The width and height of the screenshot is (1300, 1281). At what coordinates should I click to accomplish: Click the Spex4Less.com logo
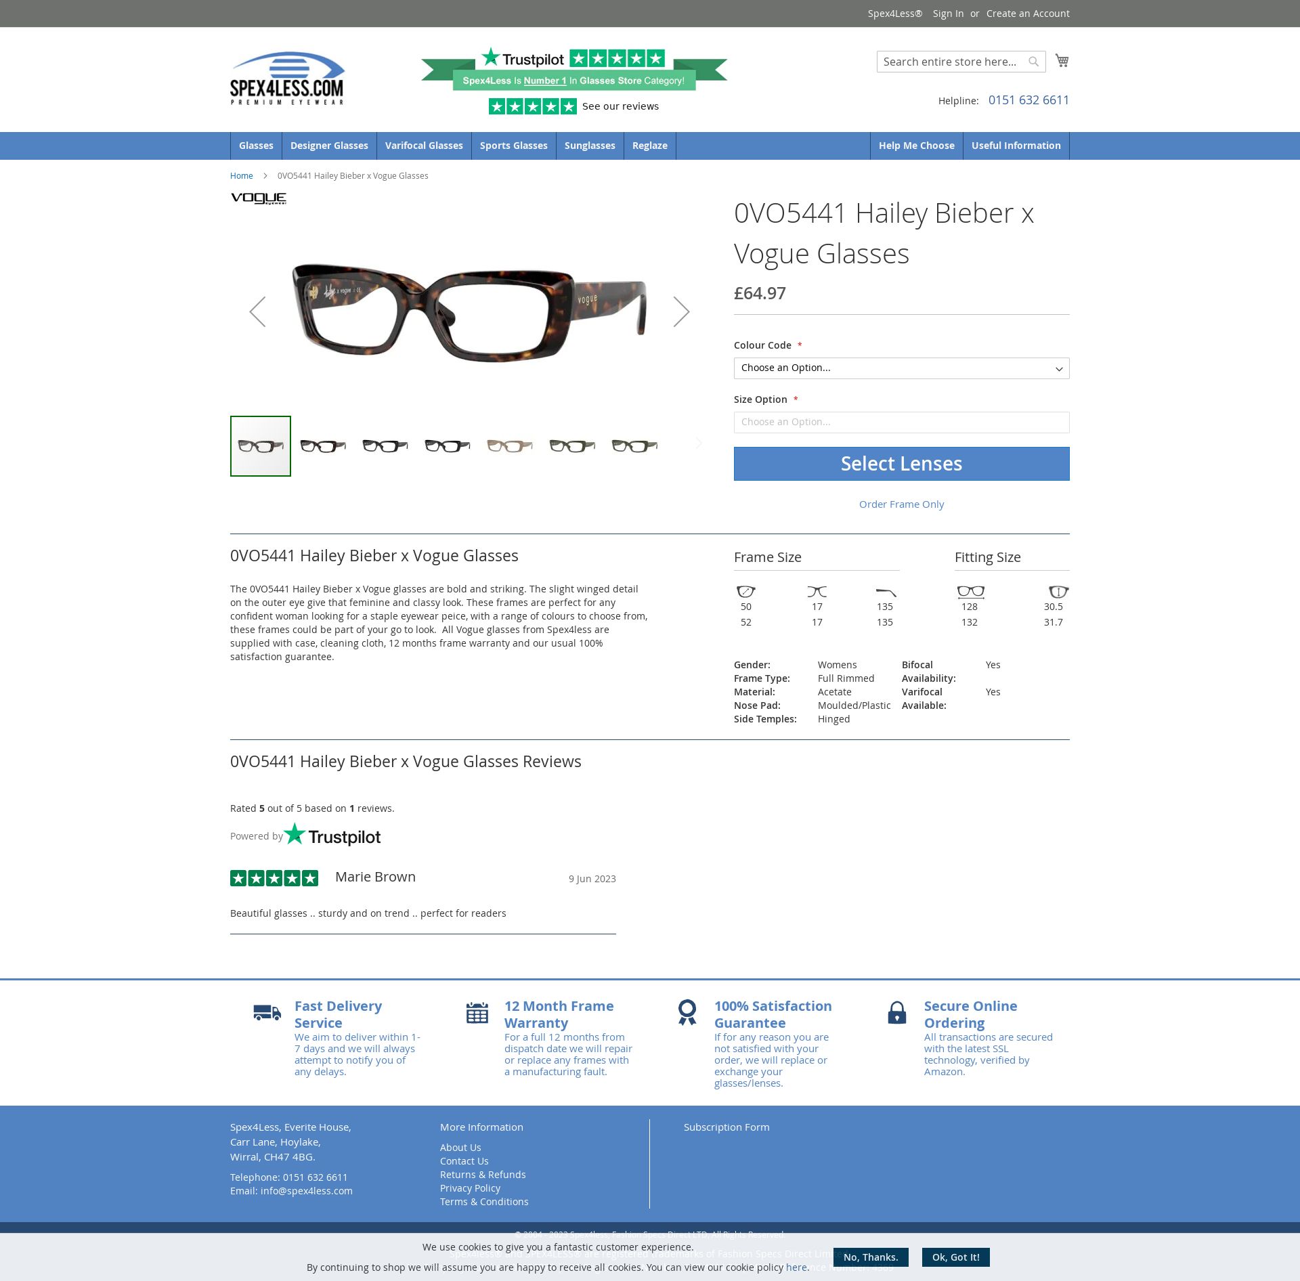[287, 79]
